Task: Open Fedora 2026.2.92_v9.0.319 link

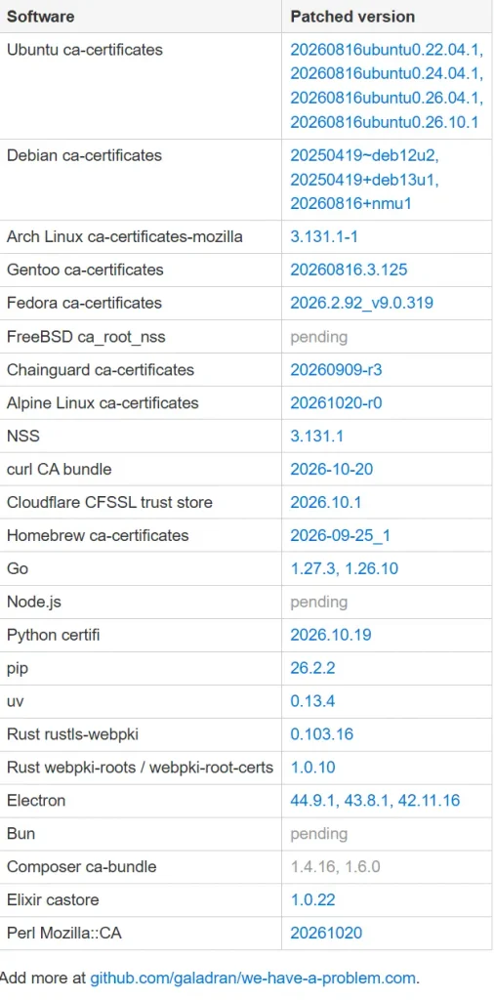Action: pyautogui.click(x=361, y=304)
